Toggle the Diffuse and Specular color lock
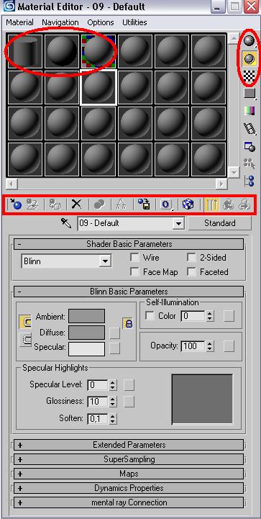The height and width of the screenshot is (519, 261). [25, 339]
